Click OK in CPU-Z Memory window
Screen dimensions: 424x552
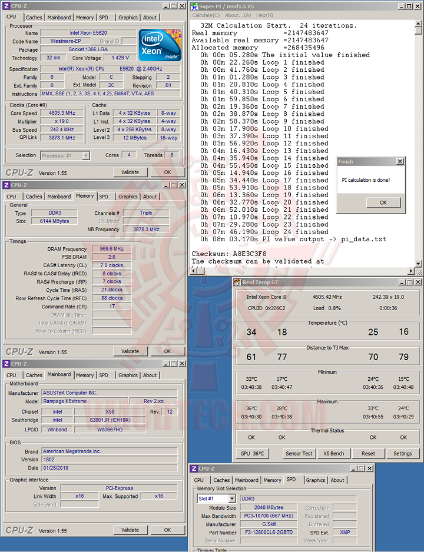pyautogui.click(x=168, y=351)
